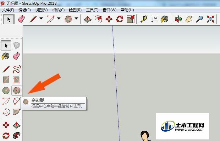Open the 视图(V) menu
This screenshot has width=220, height=141.
pyautogui.click(x=41, y=10)
